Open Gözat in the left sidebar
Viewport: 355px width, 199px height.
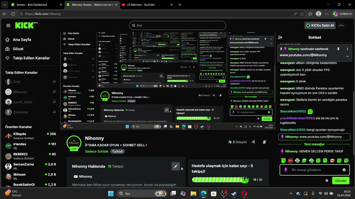coord(14,49)
